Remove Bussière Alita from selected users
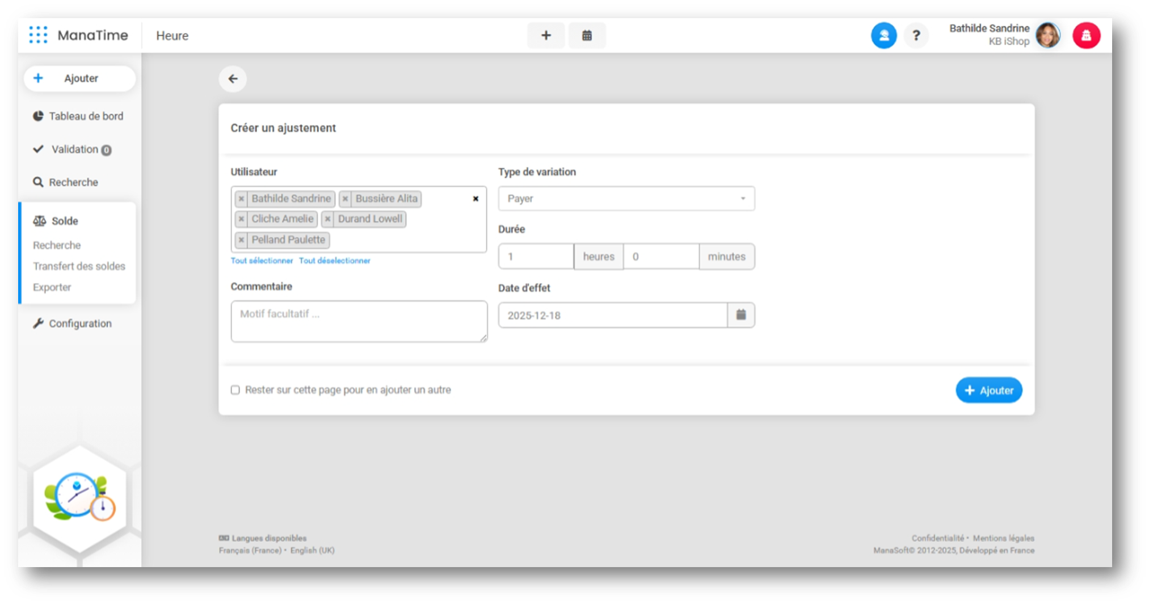The width and height of the screenshot is (1149, 604). tap(345, 199)
